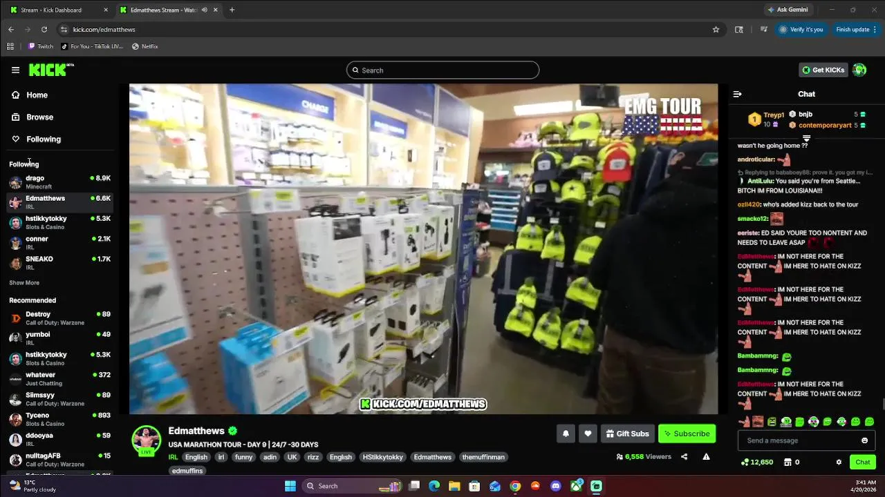Expand the Show More following list
Screen dimensions: 885x497
click(24, 282)
